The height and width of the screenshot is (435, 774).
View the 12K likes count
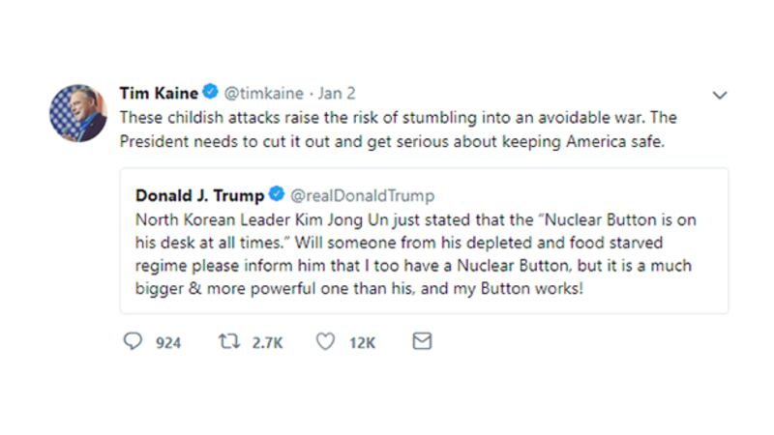pyautogui.click(x=362, y=342)
